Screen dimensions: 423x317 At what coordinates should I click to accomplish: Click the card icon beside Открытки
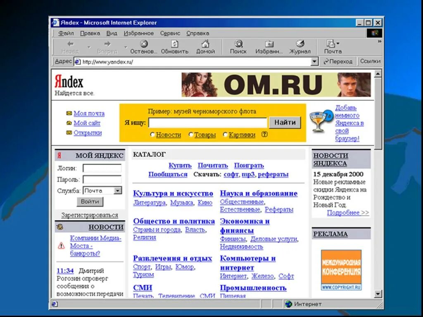click(x=69, y=132)
